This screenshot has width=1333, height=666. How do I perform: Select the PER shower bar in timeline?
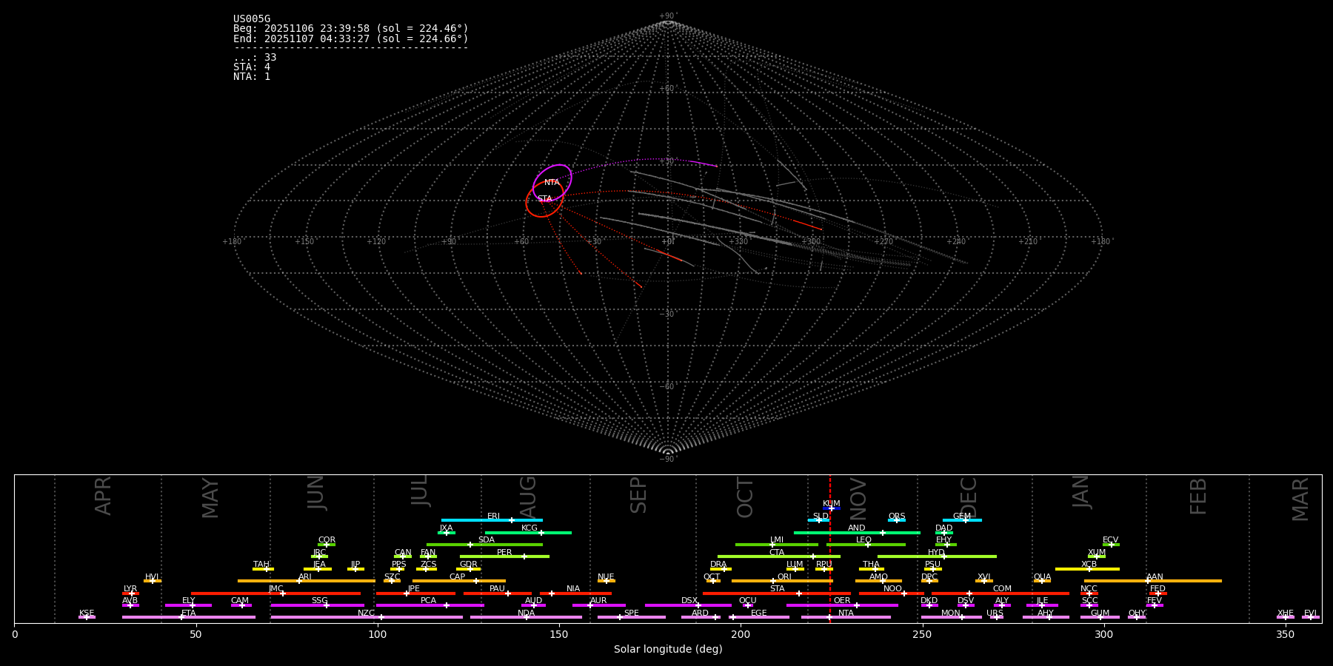(x=504, y=556)
